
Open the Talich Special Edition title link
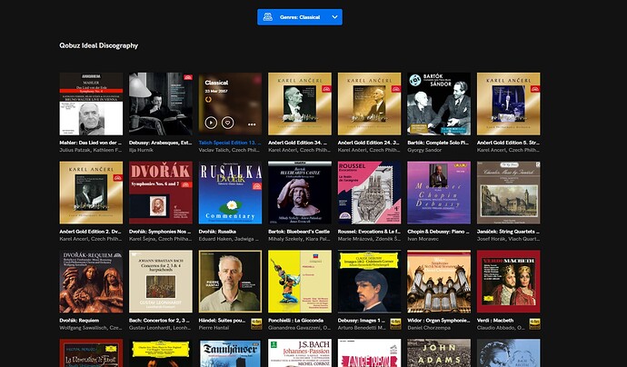tap(229, 143)
